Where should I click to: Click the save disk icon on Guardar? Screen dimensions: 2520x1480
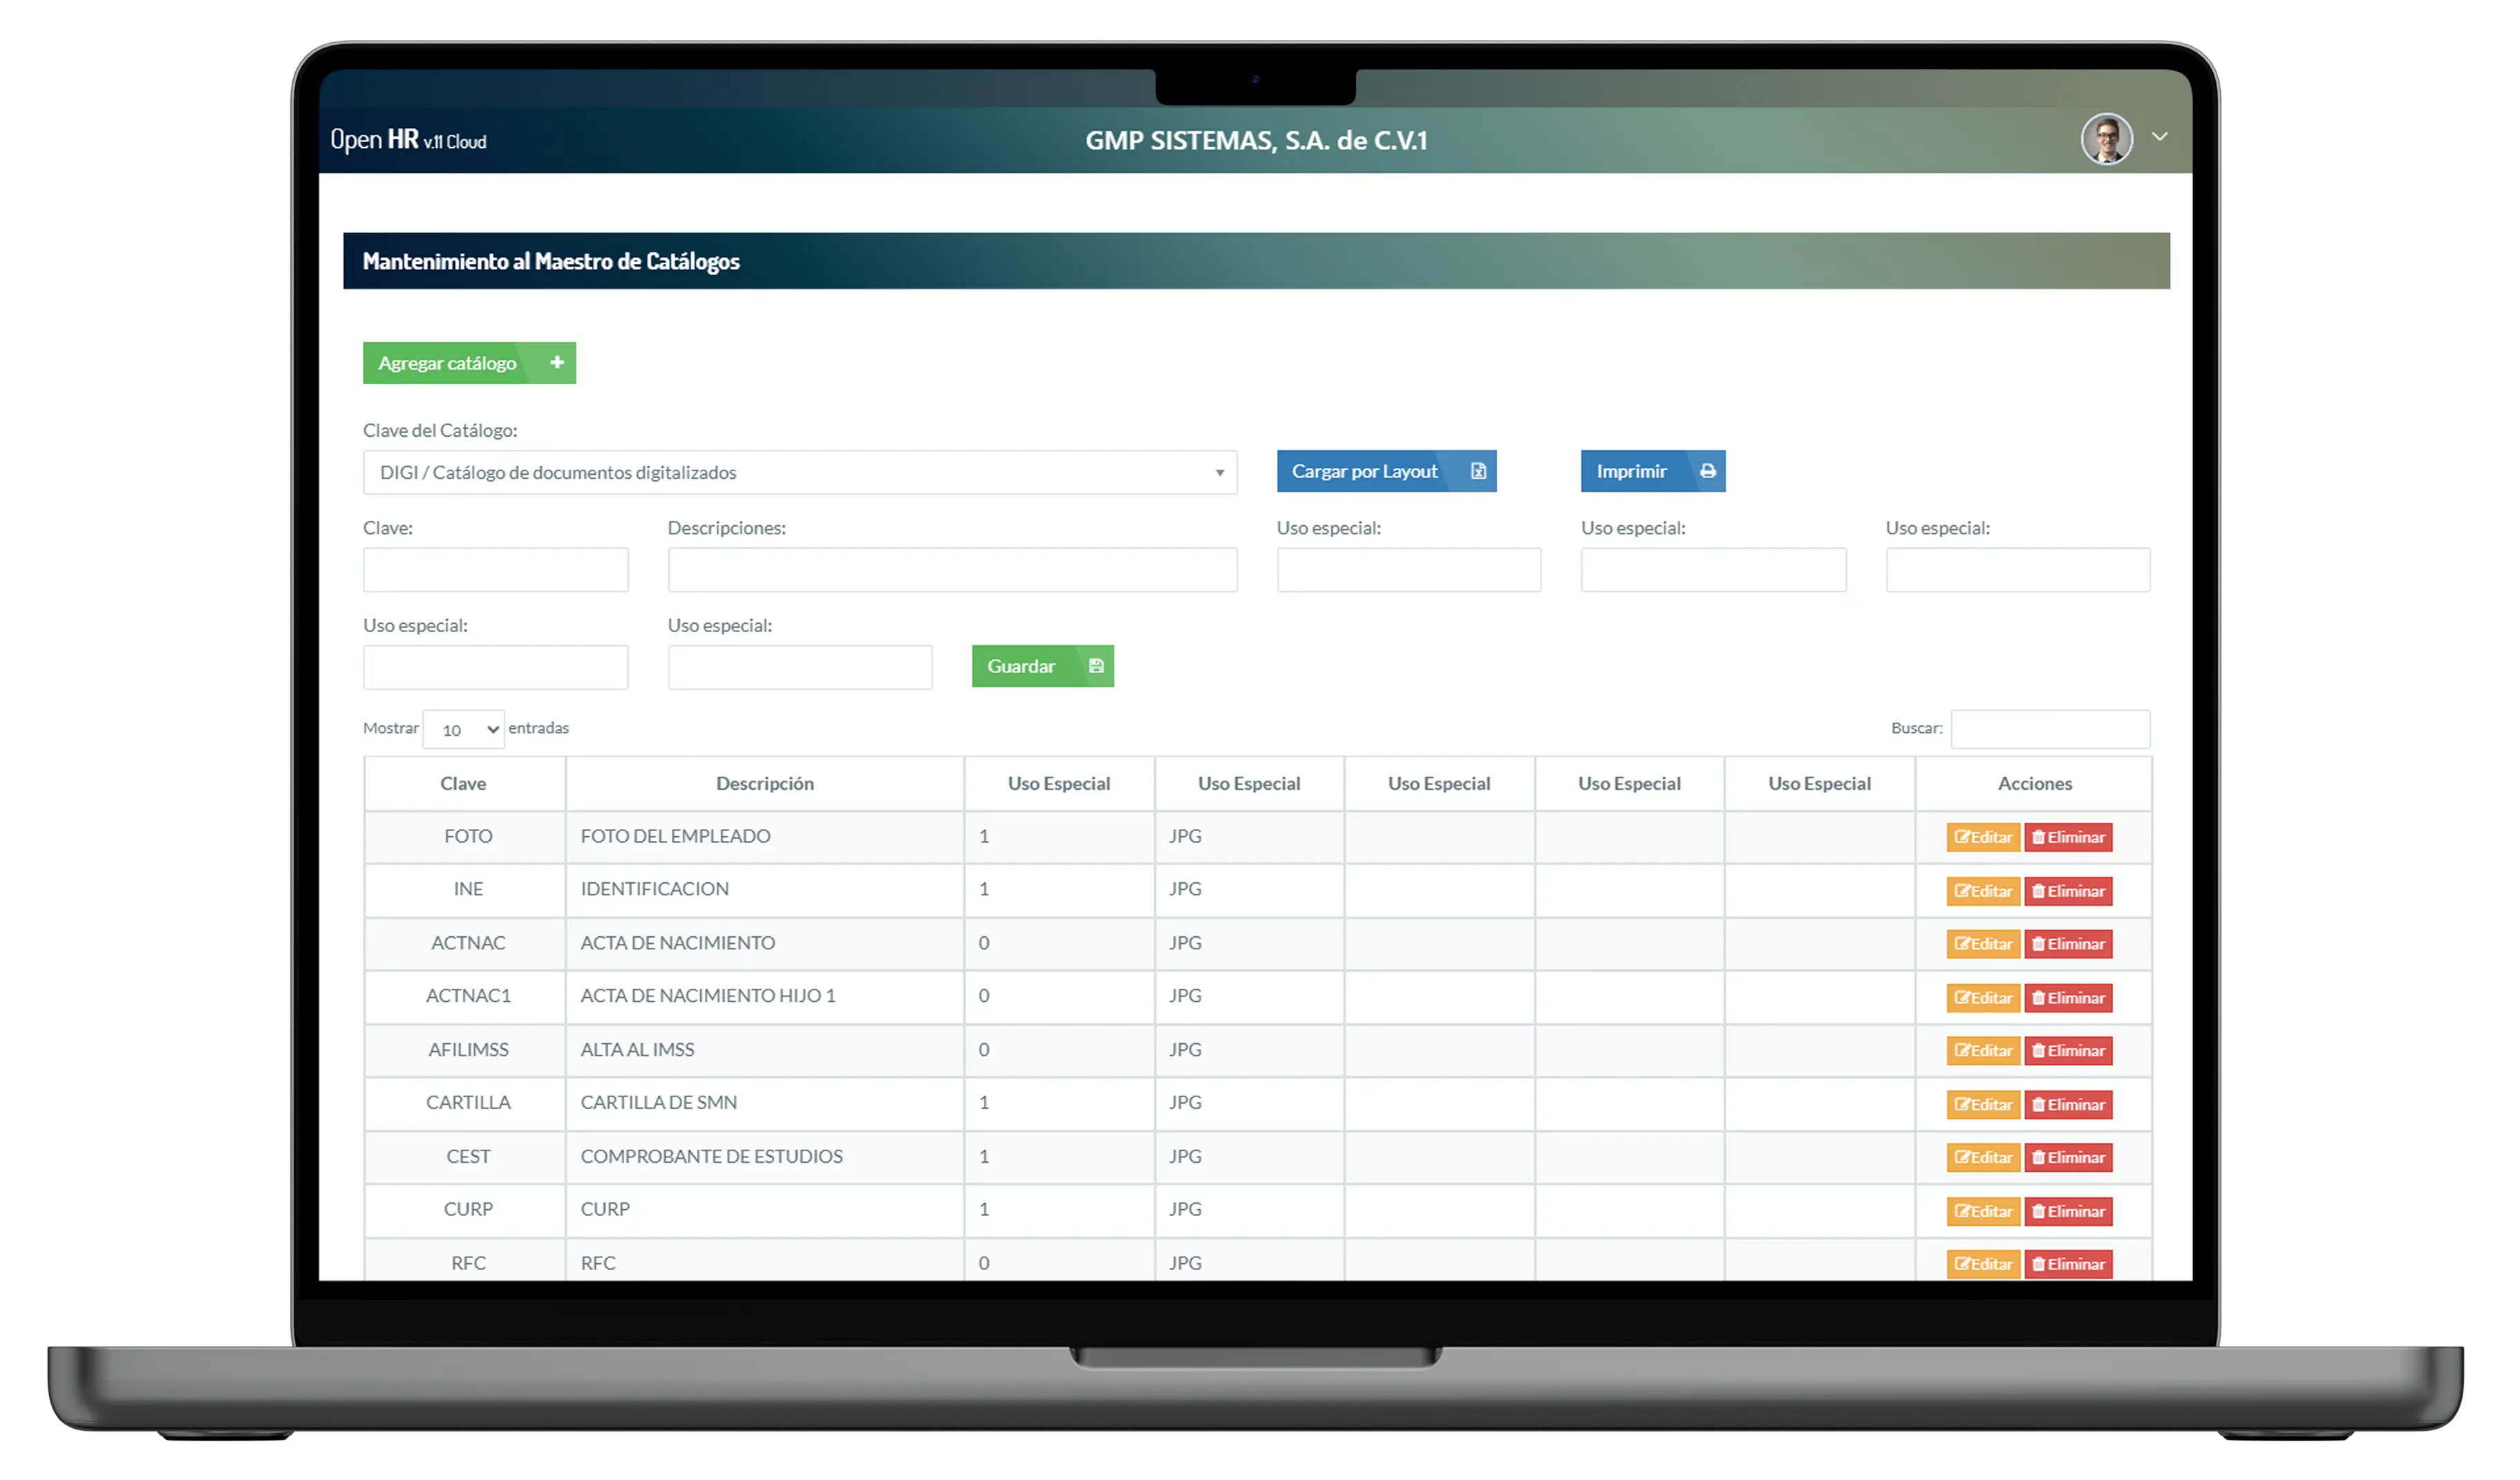point(1096,666)
